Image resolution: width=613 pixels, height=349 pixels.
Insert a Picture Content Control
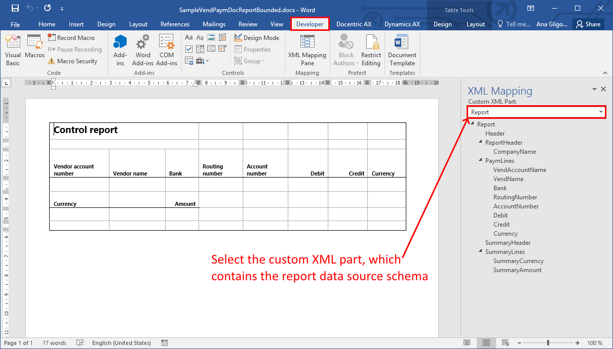click(x=210, y=37)
